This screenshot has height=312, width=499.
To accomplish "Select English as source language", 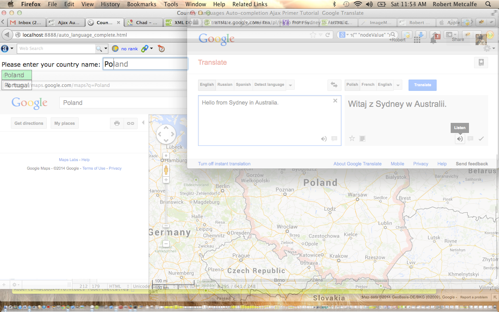I will pyautogui.click(x=207, y=85).
